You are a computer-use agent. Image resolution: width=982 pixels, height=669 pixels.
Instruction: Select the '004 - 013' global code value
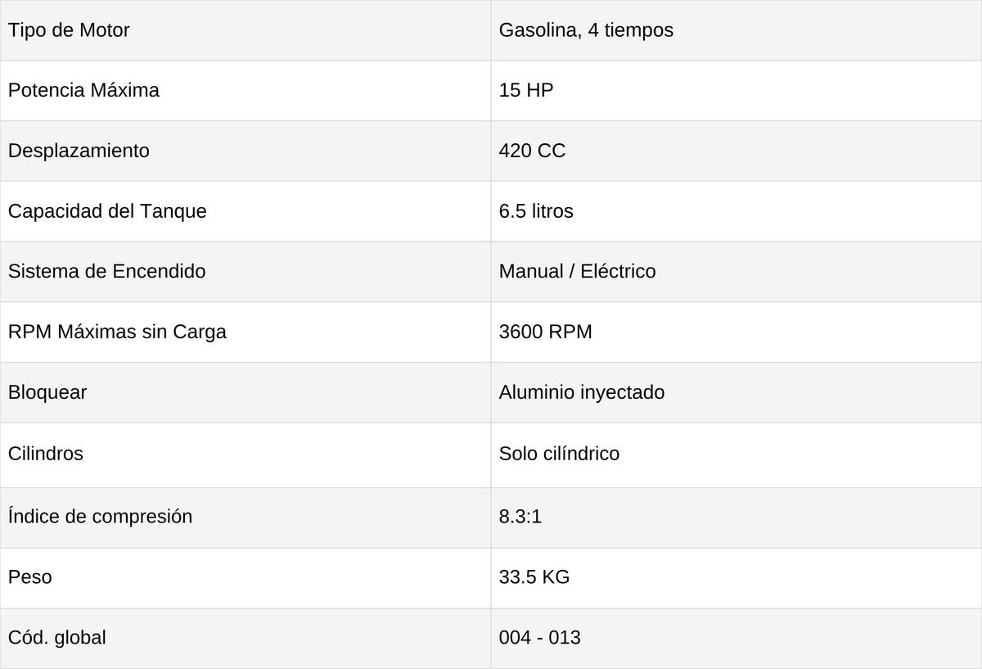540,637
